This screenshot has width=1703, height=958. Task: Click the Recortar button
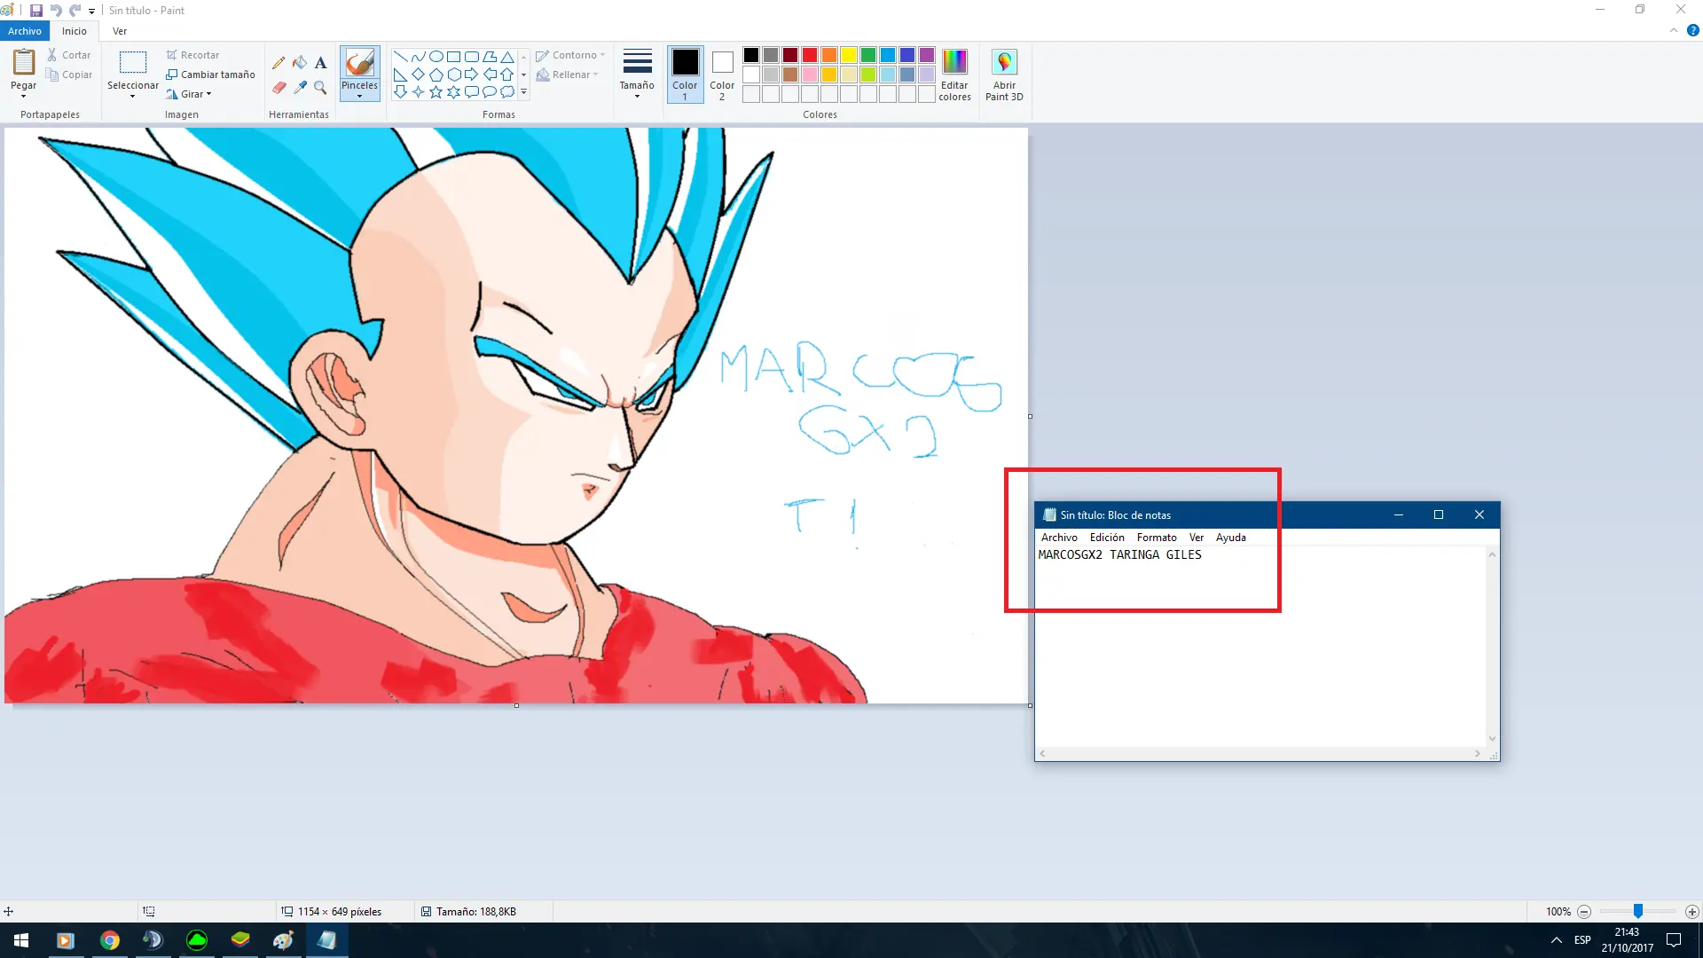coord(192,55)
